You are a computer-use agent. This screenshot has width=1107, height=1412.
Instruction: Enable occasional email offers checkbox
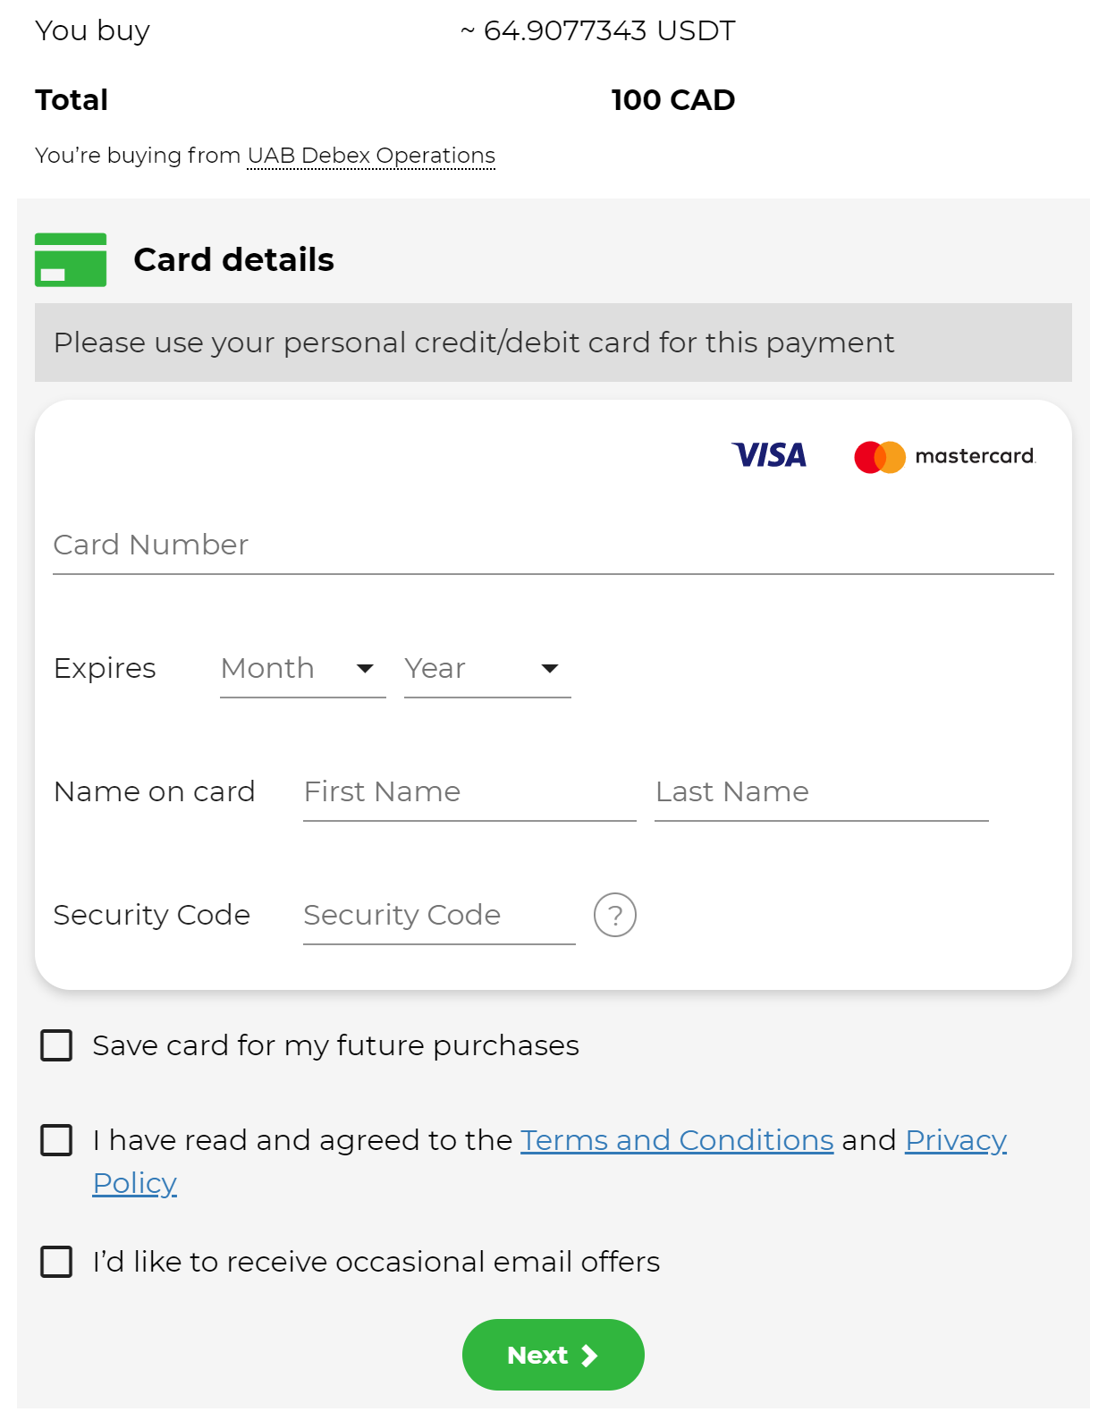[56, 1262]
